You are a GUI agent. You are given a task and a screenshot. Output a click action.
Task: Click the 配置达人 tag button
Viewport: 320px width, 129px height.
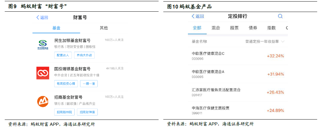click(x=63, y=55)
